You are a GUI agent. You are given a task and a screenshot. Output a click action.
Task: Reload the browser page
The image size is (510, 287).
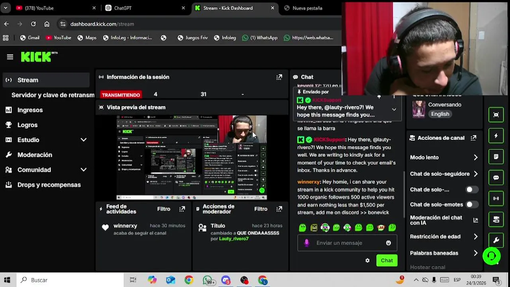(33, 24)
